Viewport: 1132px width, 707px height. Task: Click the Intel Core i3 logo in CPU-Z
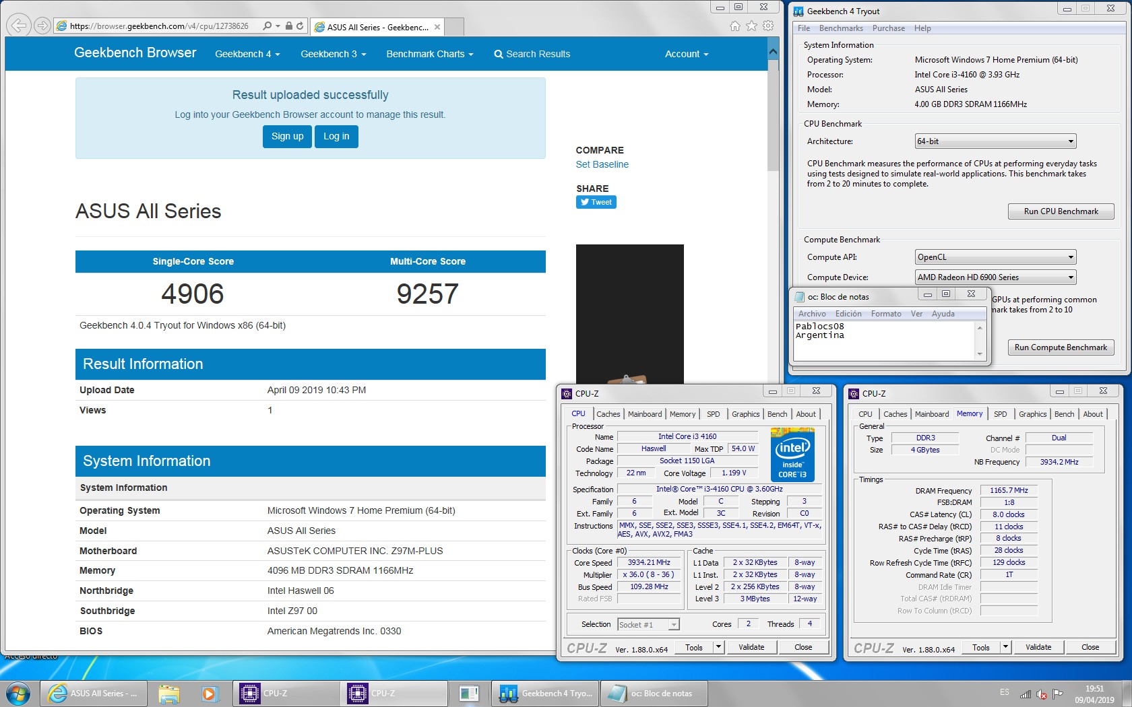792,454
